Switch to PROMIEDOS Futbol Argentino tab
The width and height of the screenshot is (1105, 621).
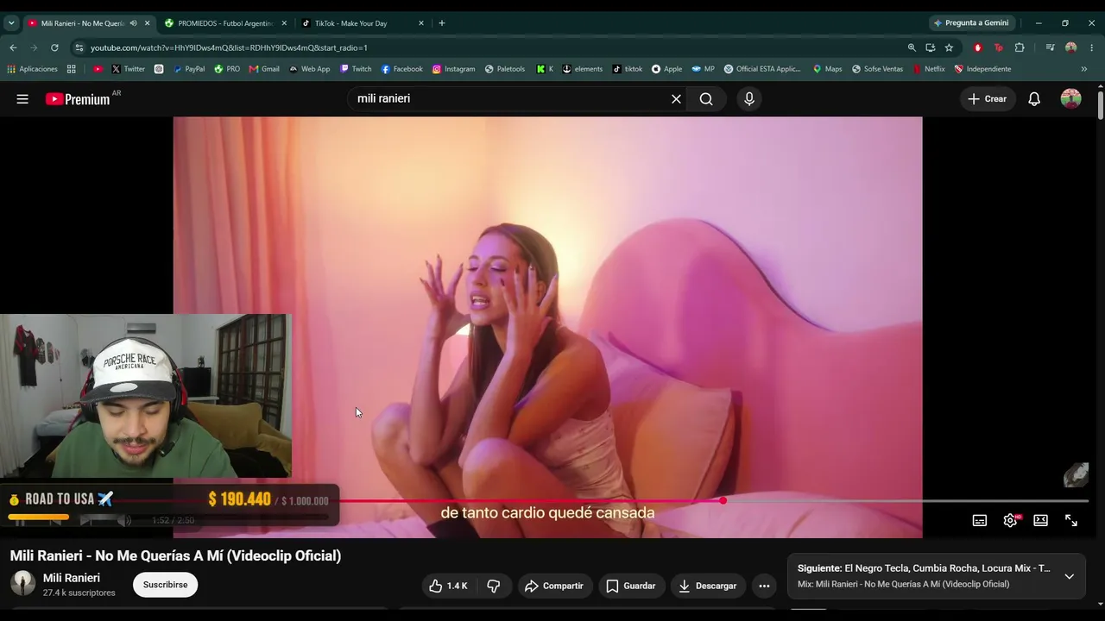(226, 23)
